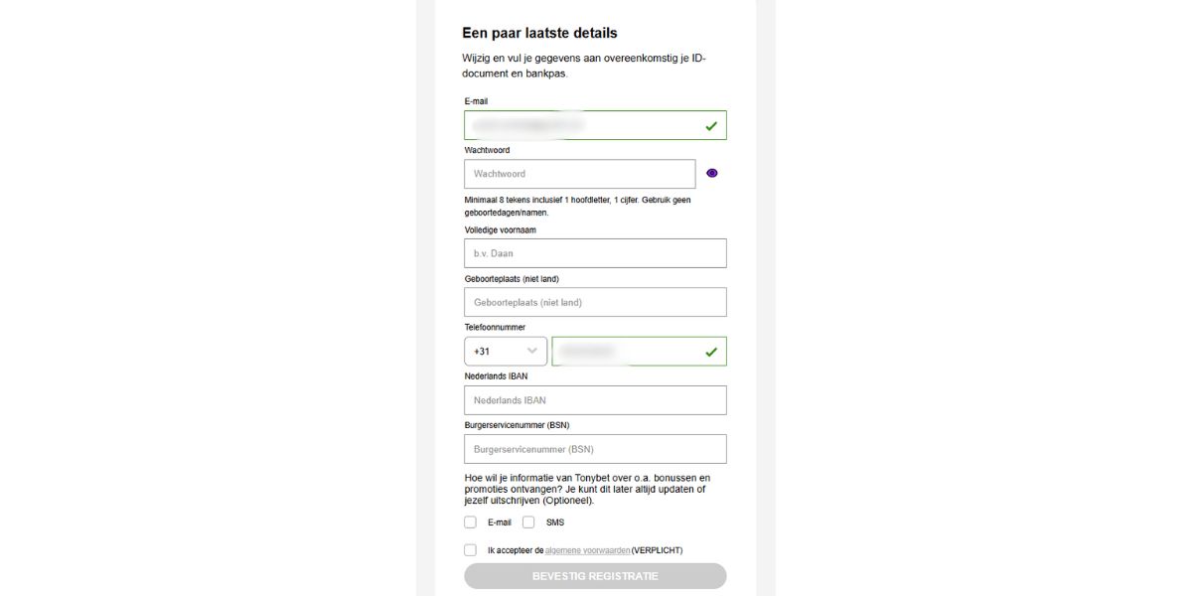This screenshot has width=1192, height=596.
Task: Enable the E-mail promotions checkbox
Action: click(472, 520)
